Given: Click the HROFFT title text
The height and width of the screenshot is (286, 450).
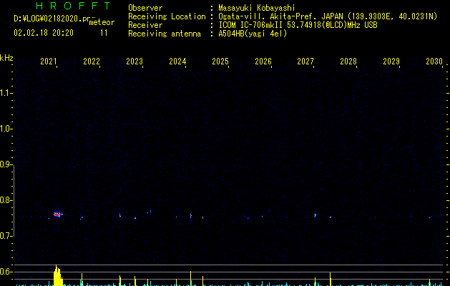Looking at the screenshot, I should (x=74, y=6).
